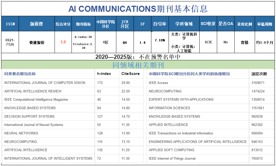Click the h-index value 135
276x166 pixels.
(x=100, y=150)
